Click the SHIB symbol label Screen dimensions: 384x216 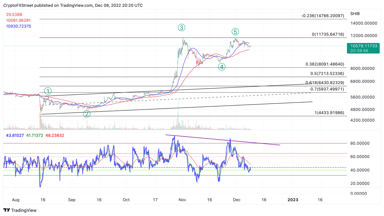click(x=355, y=14)
